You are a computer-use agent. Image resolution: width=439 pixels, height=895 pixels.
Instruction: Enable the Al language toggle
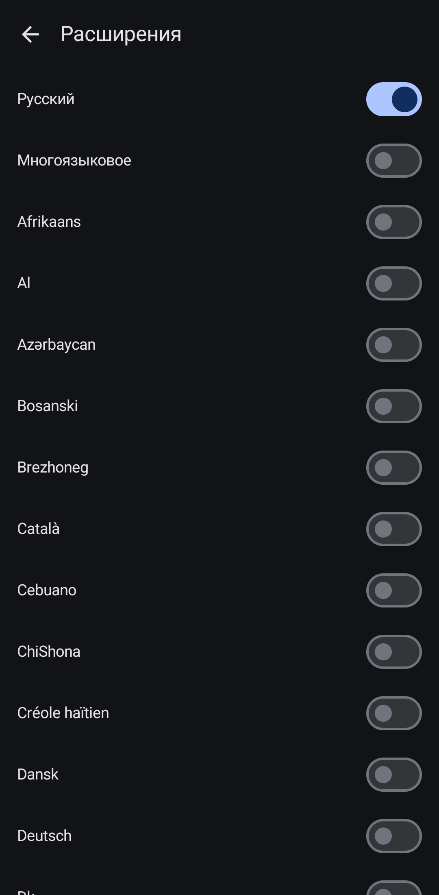393,283
